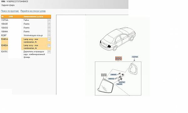188x113 pixels.
Task: Open info icon for Гайка row
Action: click(49, 20)
